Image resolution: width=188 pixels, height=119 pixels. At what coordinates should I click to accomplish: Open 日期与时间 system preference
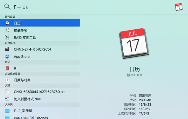pyautogui.click(x=22, y=80)
